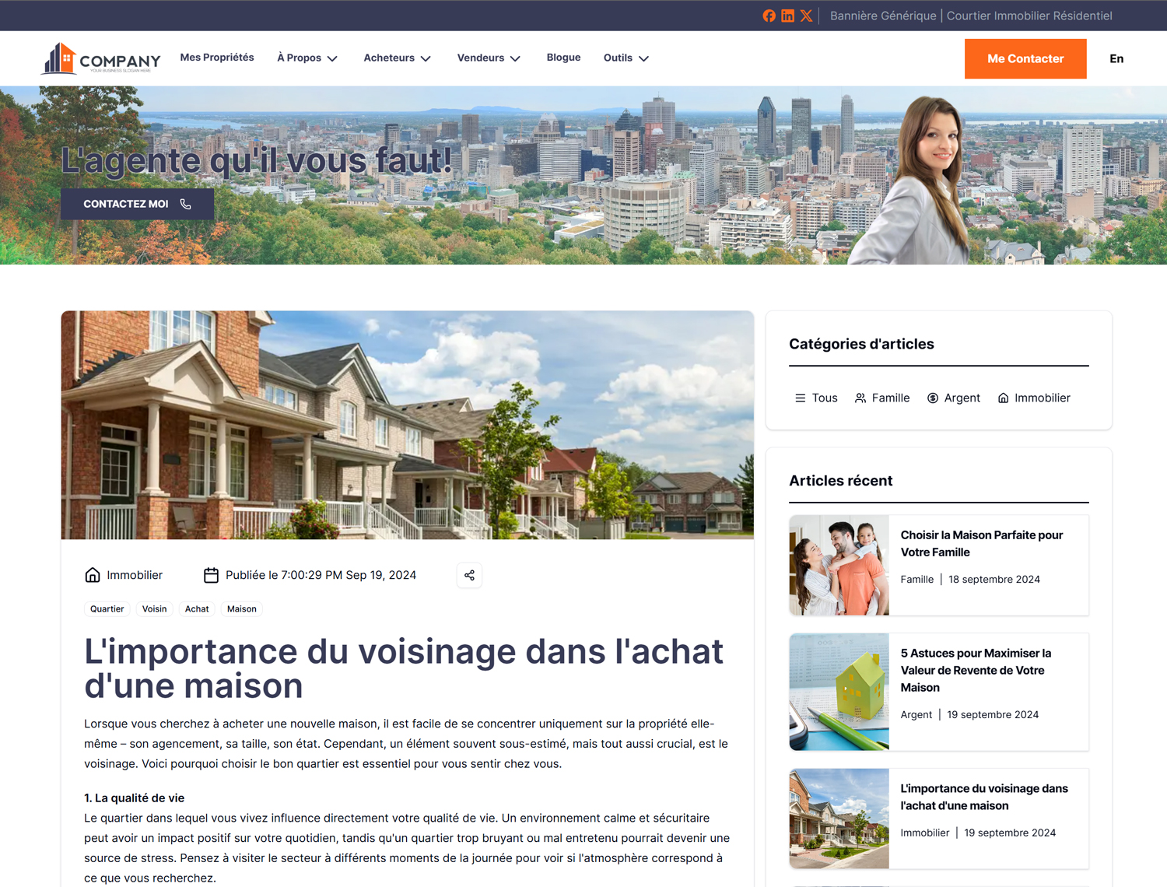Switch the site language to En
Image resolution: width=1167 pixels, height=887 pixels.
[x=1116, y=58]
